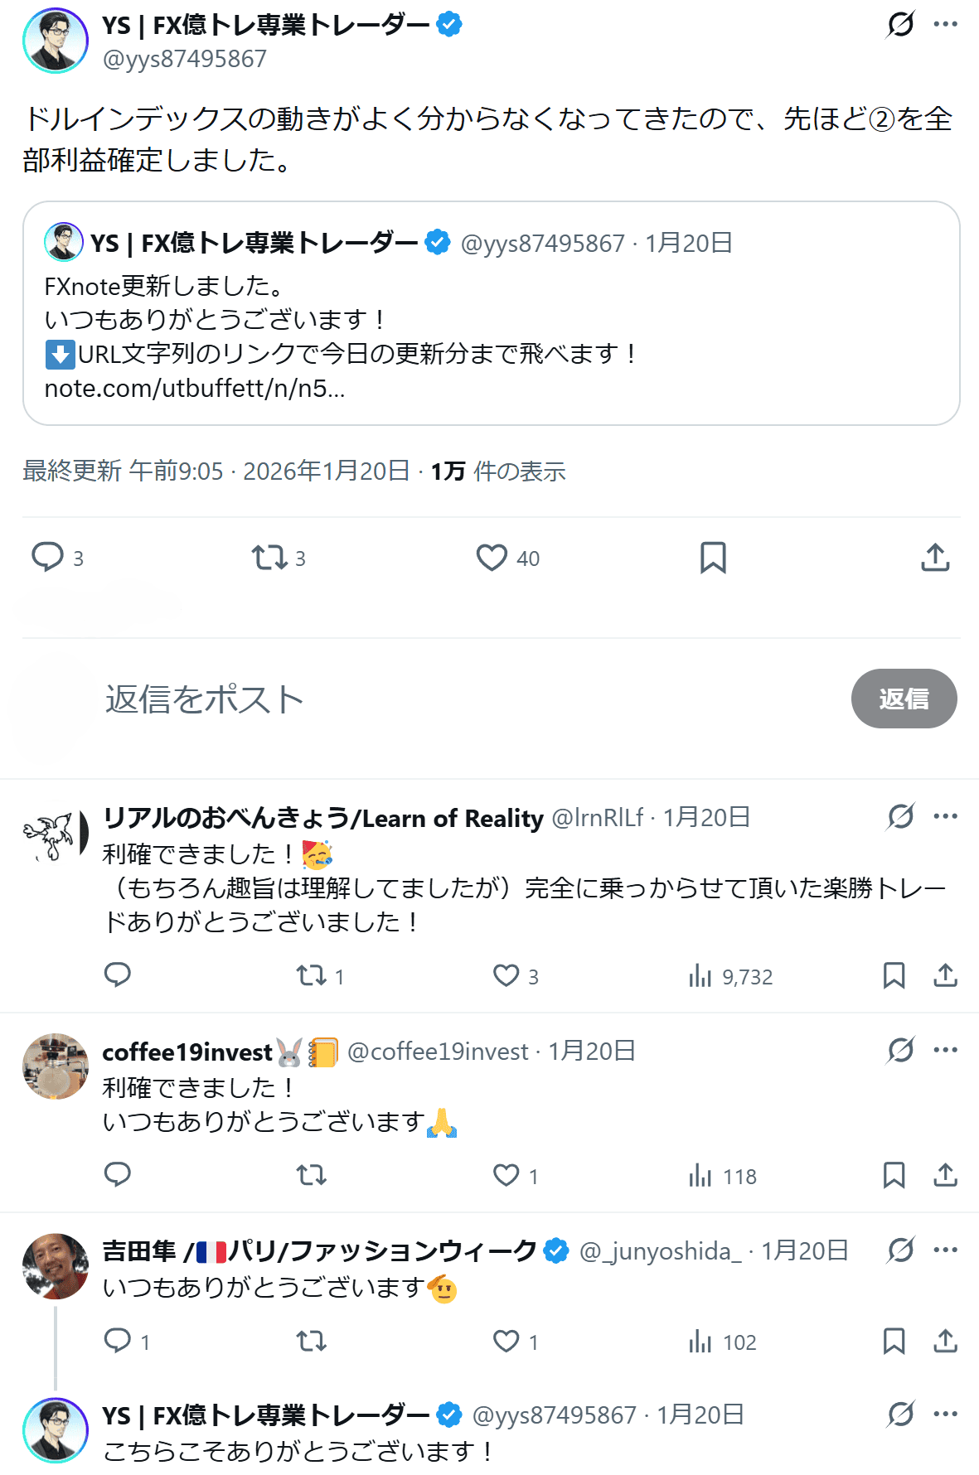Screen dimensions: 979x1475
Task: Open the more options menu on main post
Action: click(945, 24)
